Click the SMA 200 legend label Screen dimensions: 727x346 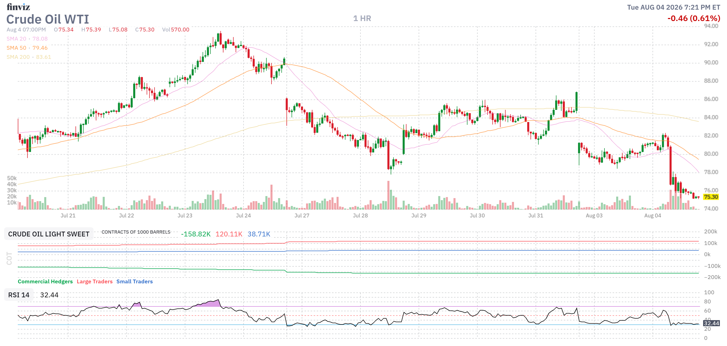[x=18, y=57]
